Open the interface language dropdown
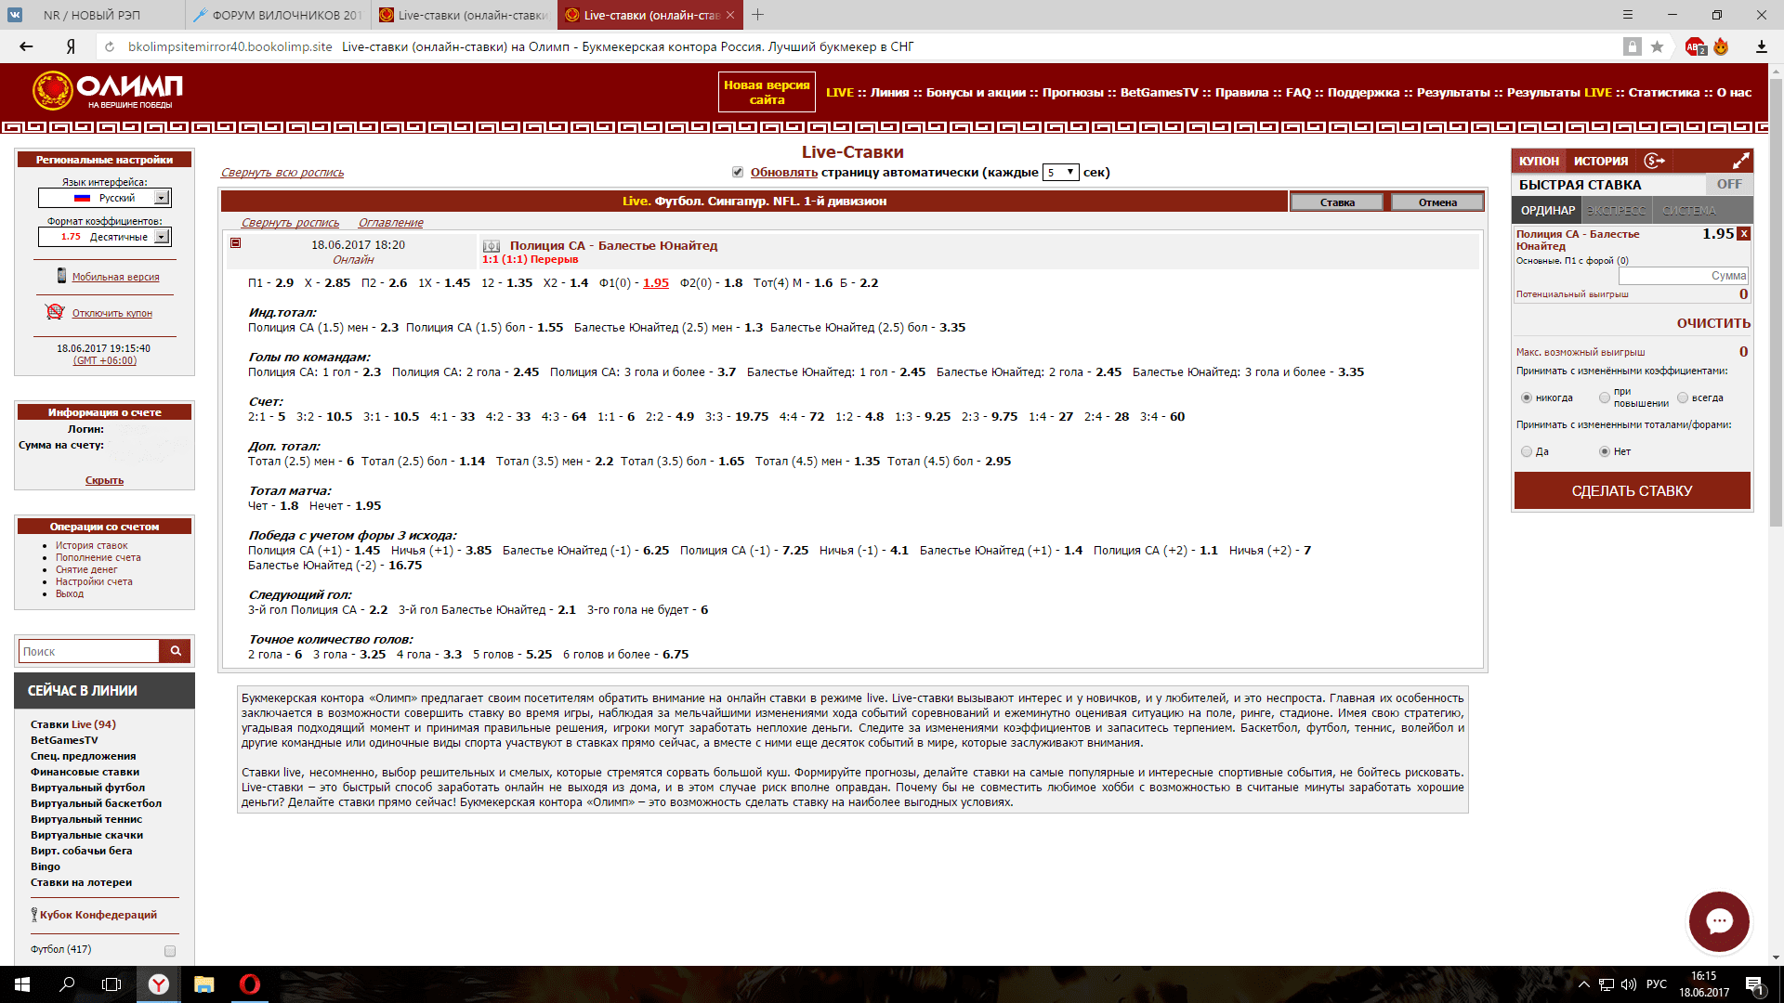Viewport: 1784px width, 1003px height. (105, 198)
